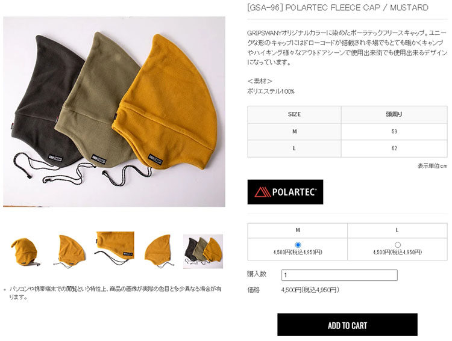
Task: Click the M column header in option table
Action: tap(298, 230)
